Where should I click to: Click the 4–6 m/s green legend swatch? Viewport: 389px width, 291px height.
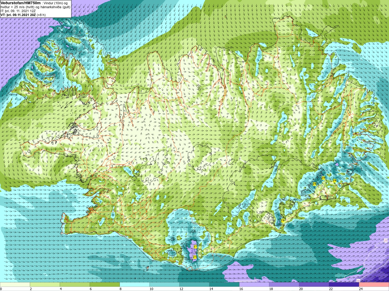75,285
